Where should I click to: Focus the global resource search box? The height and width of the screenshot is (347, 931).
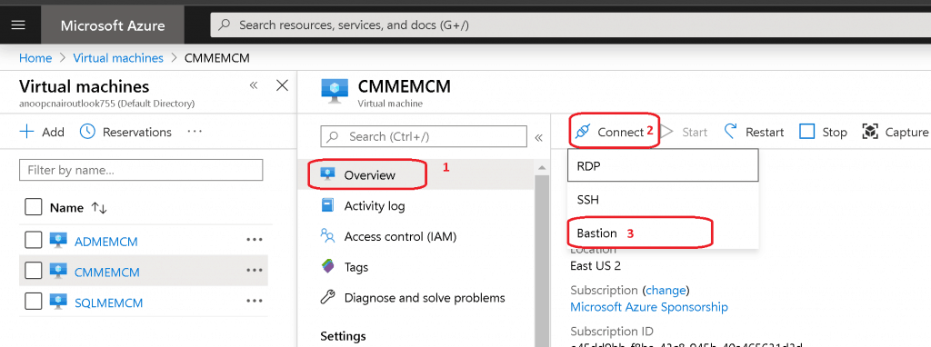click(x=570, y=25)
